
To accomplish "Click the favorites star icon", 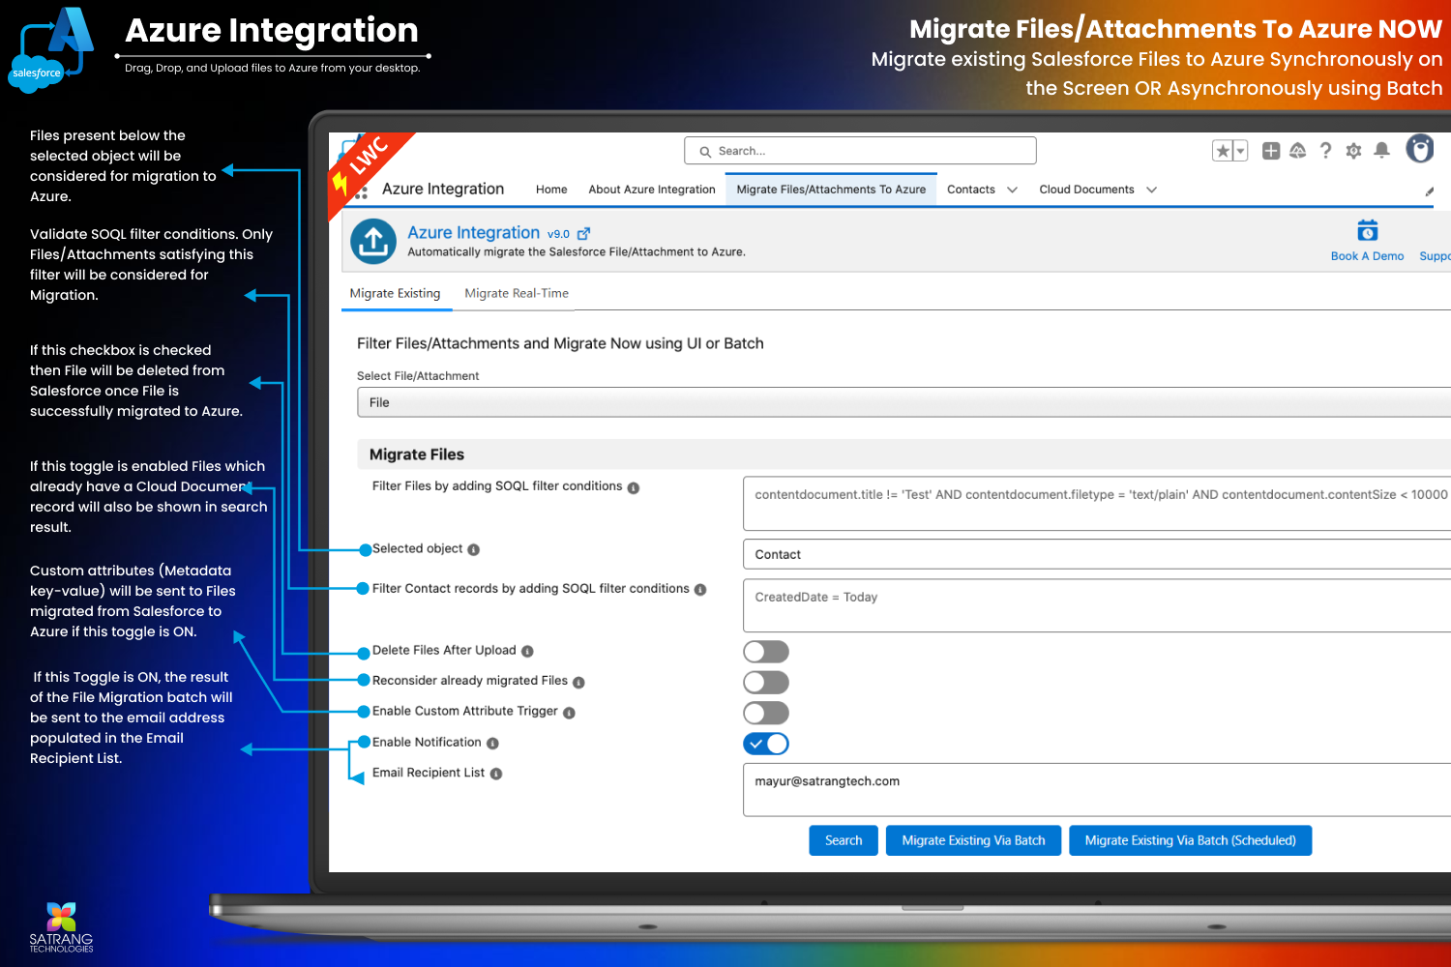I will [1223, 151].
